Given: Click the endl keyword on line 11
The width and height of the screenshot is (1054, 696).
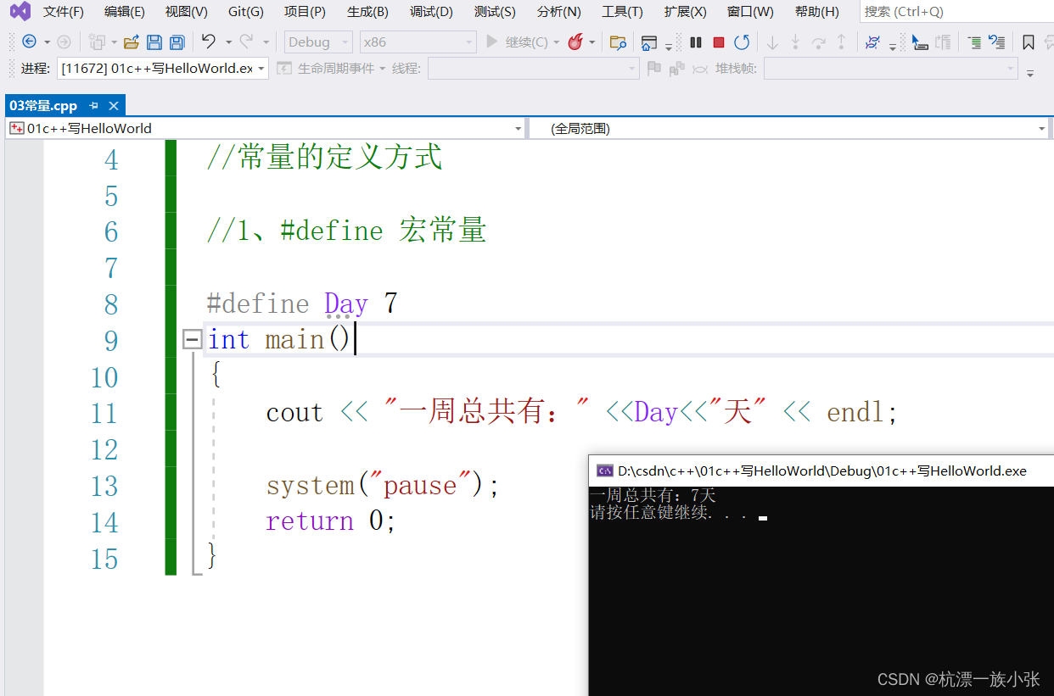Looking at the screenshot, I should pyautogui.click(x=857, y=413).
